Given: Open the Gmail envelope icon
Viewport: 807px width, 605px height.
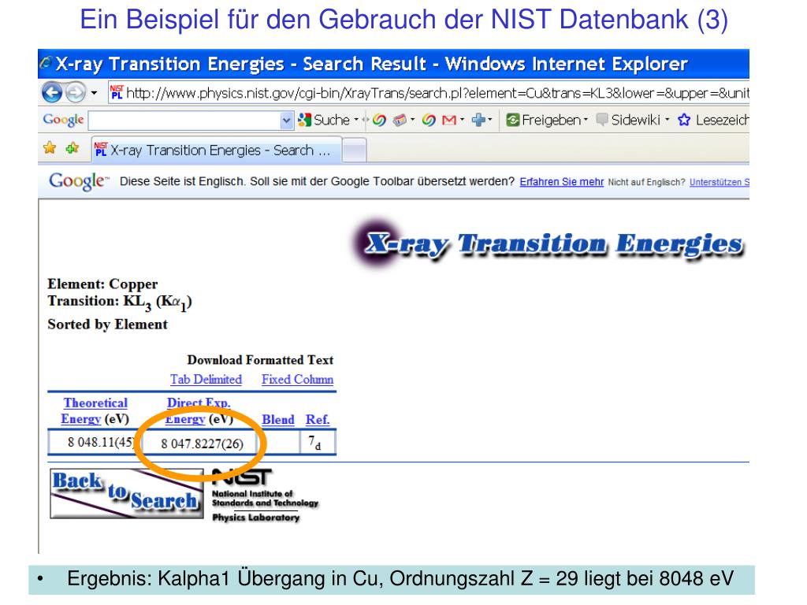Looking at the screenshot, I should (449, 121).
